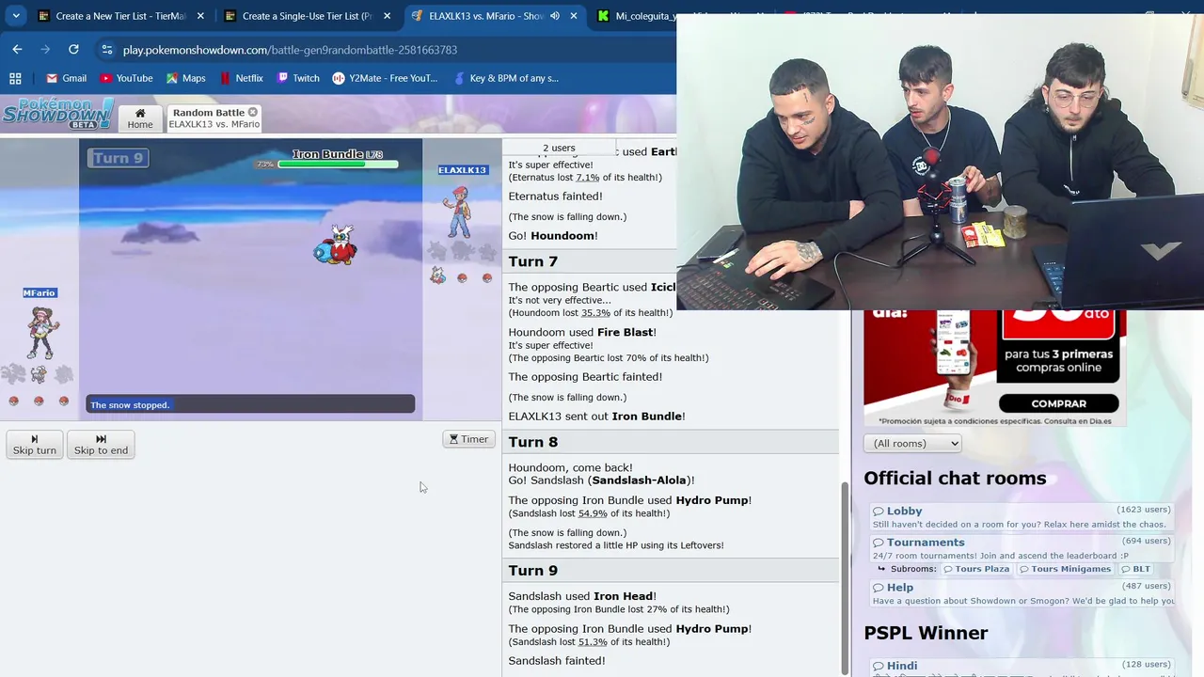This screenshot has height=677, width=1204.
Task: Open the Key & BPM bookmark
Action: pos(505,78)
